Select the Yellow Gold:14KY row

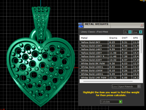[109, 49]
